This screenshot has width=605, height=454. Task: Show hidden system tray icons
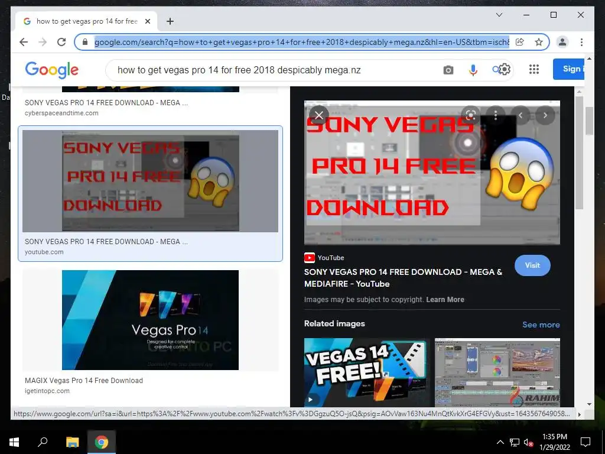tap(500, 442)
